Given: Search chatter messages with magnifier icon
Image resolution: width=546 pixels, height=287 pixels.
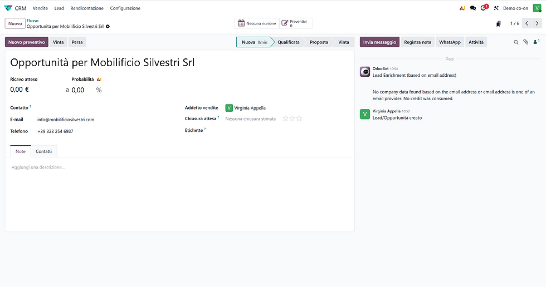Looking at the screenshot, I should pyautogui.click(x=516, y=42).
